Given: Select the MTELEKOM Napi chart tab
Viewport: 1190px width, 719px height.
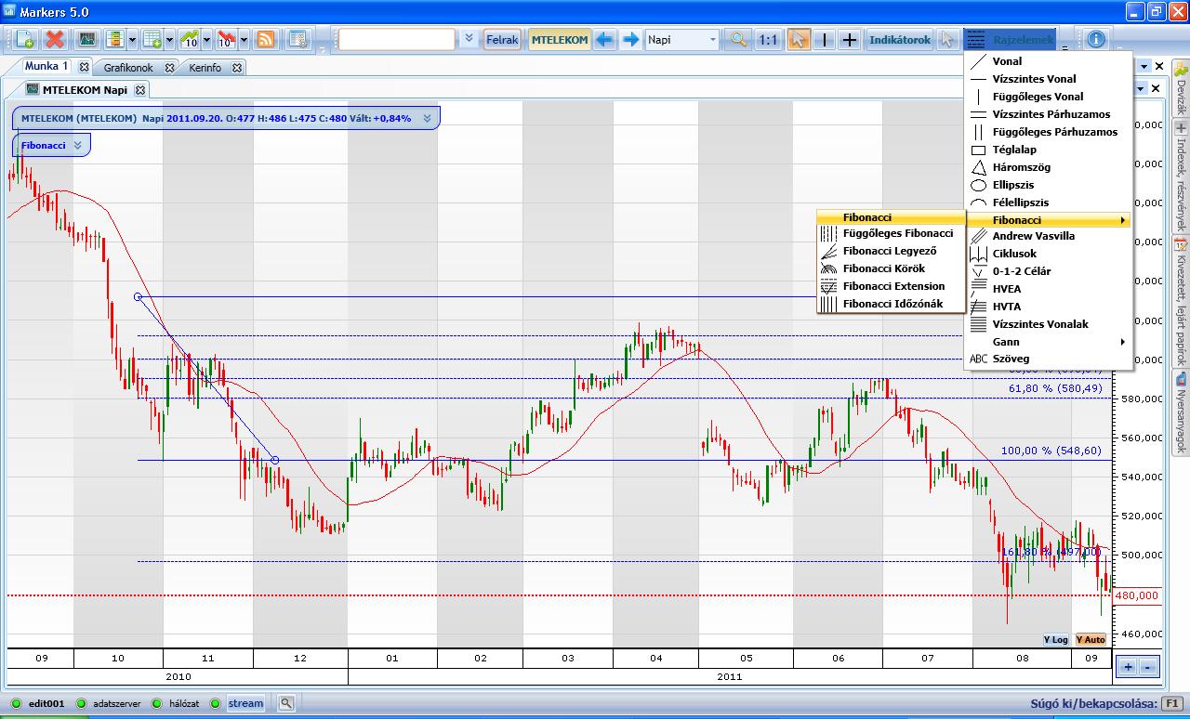Looking at the screenshot, I should click(85, 90).
